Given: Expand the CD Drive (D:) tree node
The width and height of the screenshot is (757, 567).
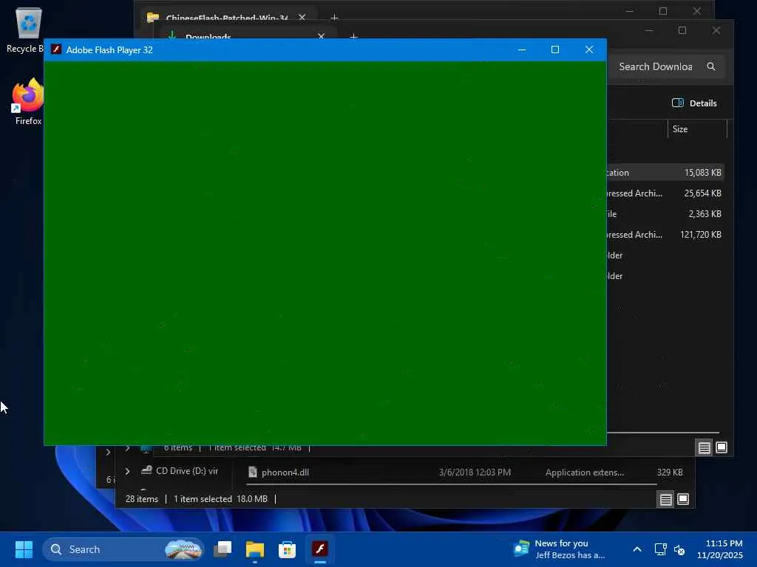Looking at the screenshot, I should point(127,471).
